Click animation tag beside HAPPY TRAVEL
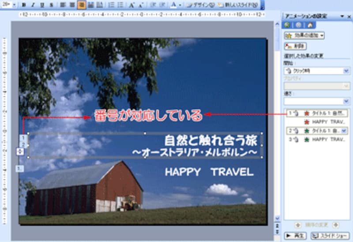 19,169
